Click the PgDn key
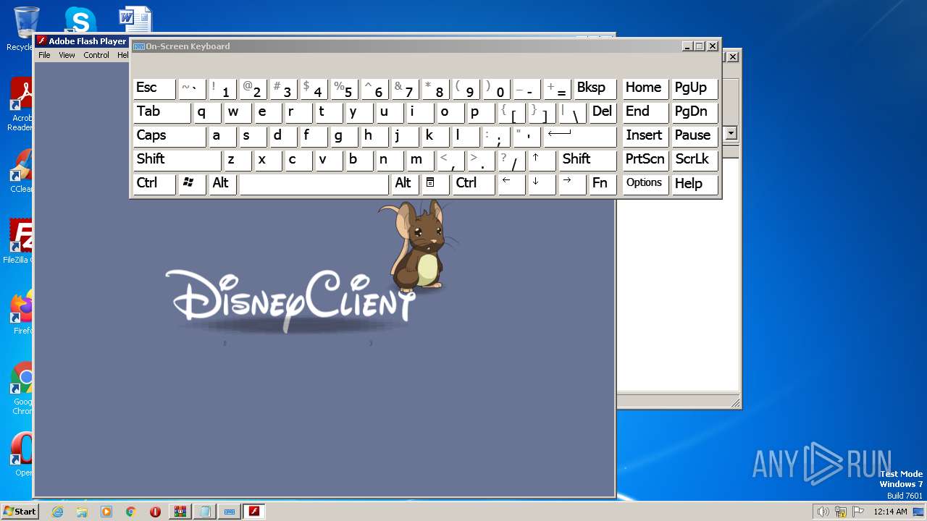This screenshot has width=927, height=521. [x=695, y=112]
